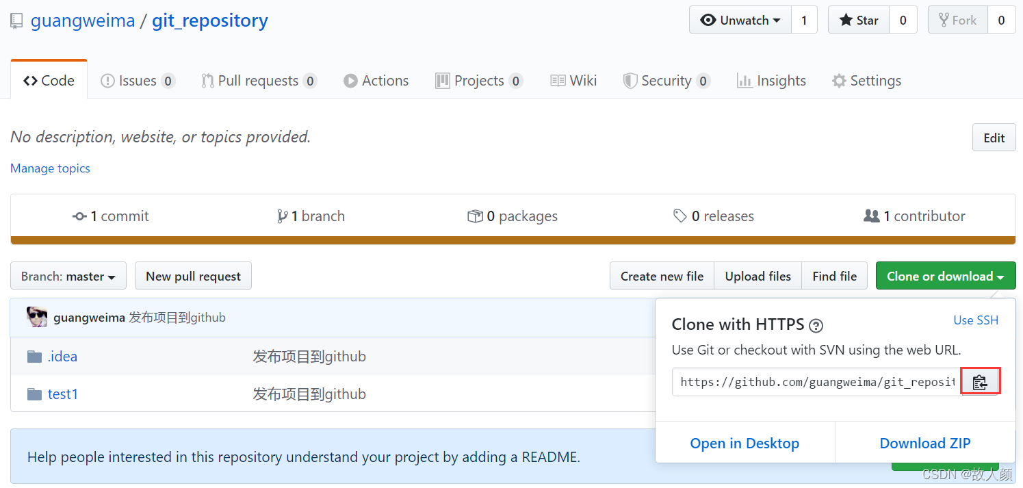Click the star count of 0
The width and height of the screenshot is (1023, 488).
coord(903,21)
